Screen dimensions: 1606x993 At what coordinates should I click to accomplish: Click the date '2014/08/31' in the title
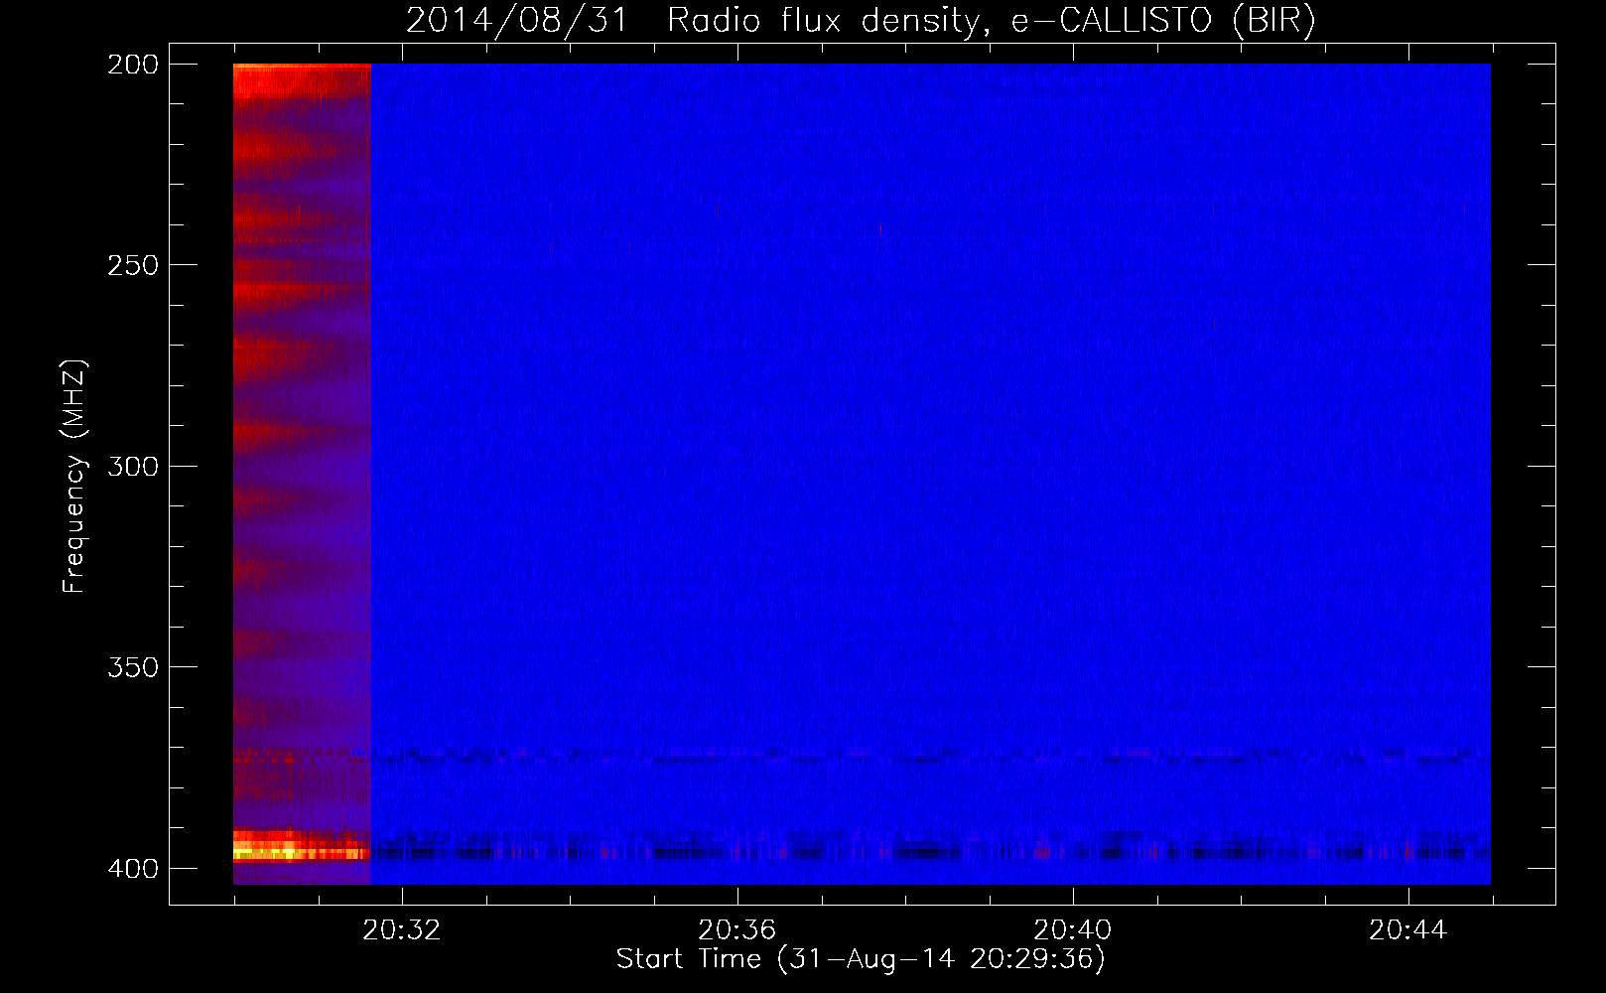click(x=517, y=20)
